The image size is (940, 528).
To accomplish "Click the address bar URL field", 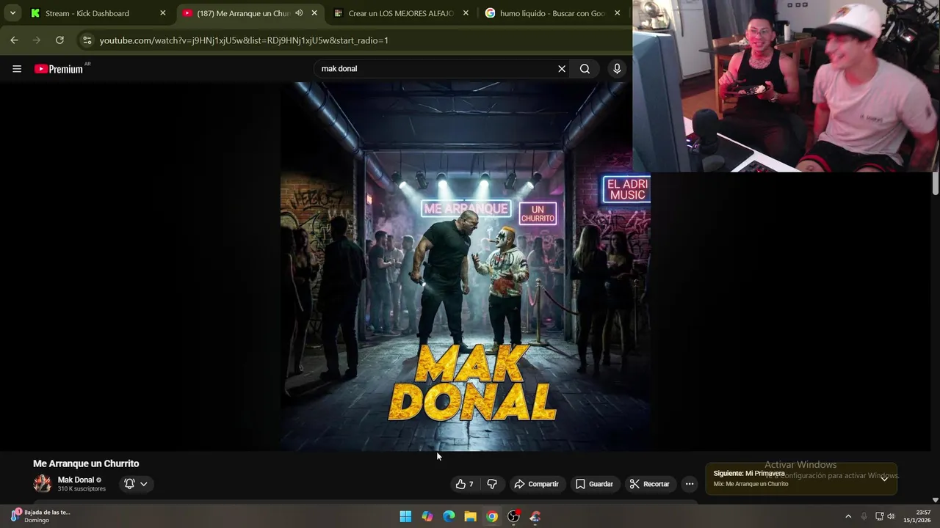I will pyautogui.click(x=352, y=40).
